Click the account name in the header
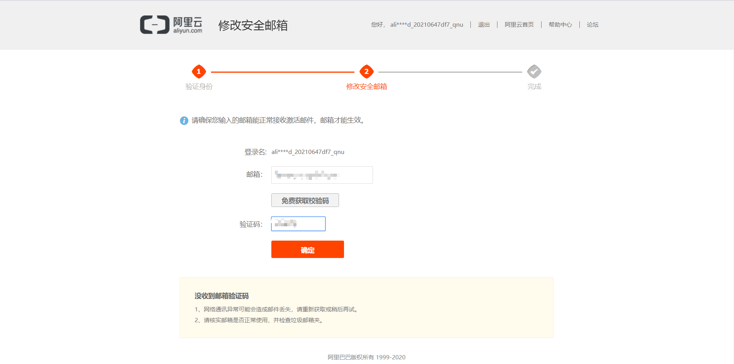The width and height of the screenshot is (734, 364). (427, 25)
